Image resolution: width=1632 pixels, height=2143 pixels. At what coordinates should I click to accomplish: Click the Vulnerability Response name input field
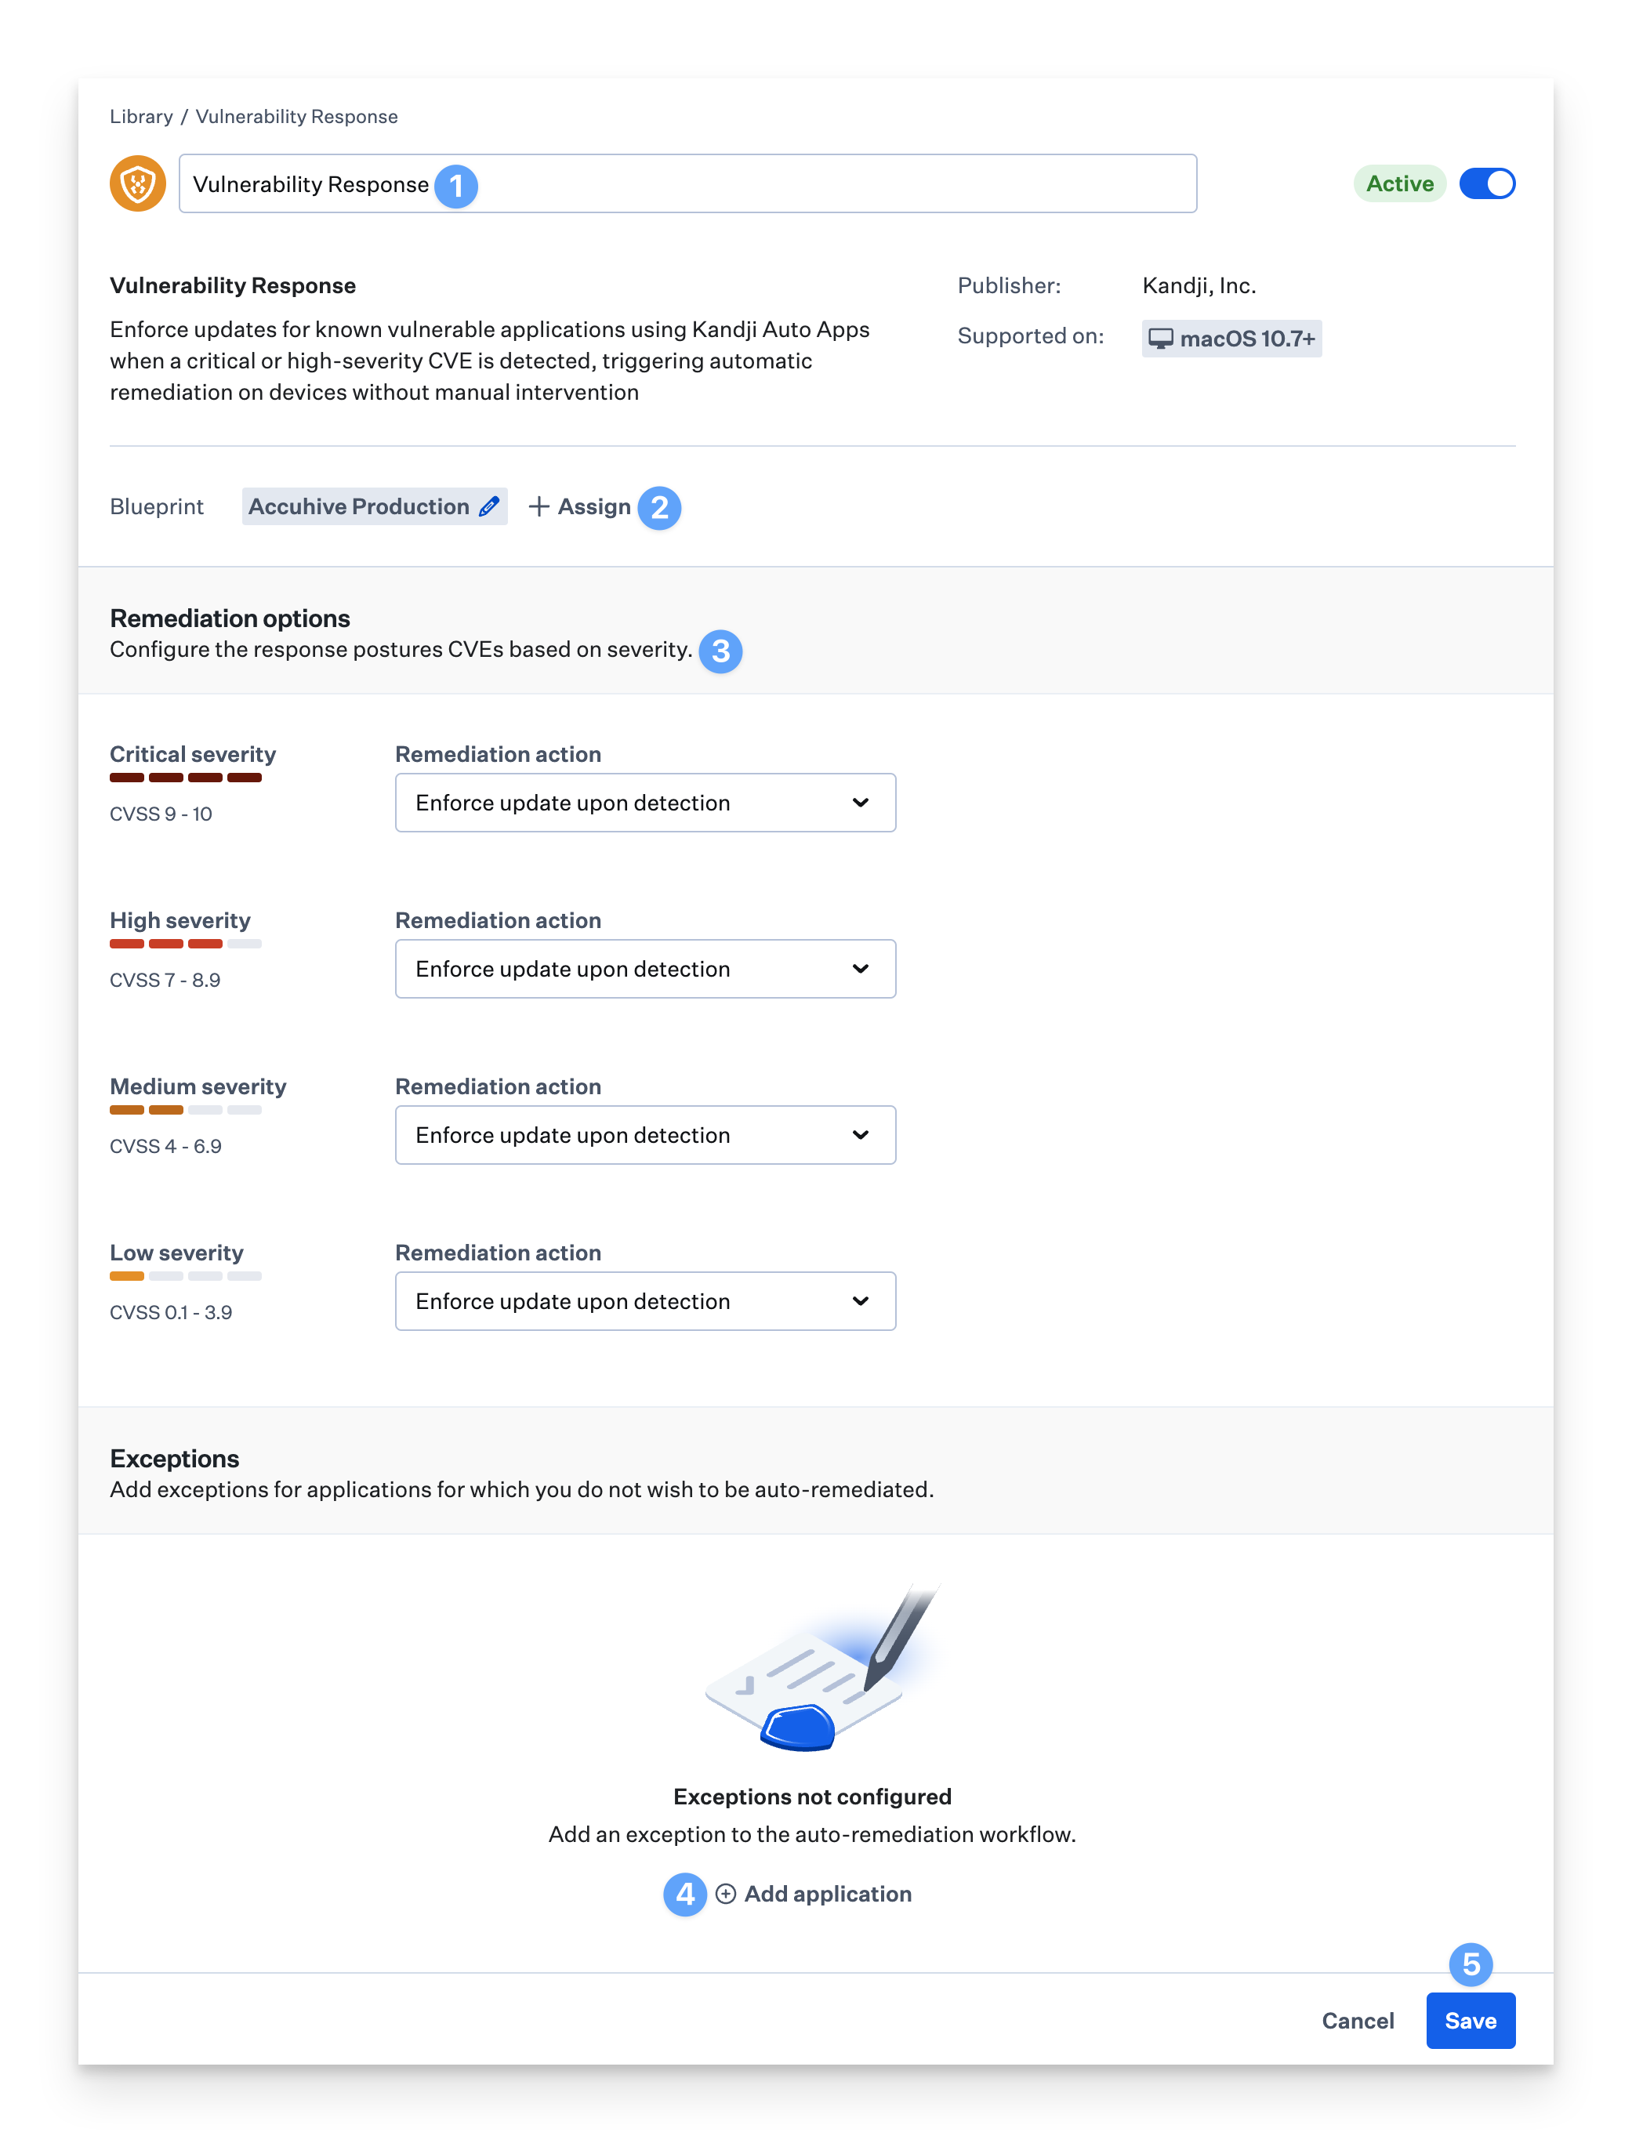[x=825, y=183]
